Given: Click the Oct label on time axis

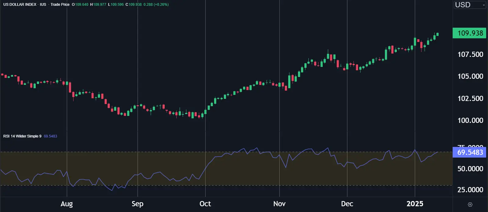Looking at the screenshot, I should point(205,204).
